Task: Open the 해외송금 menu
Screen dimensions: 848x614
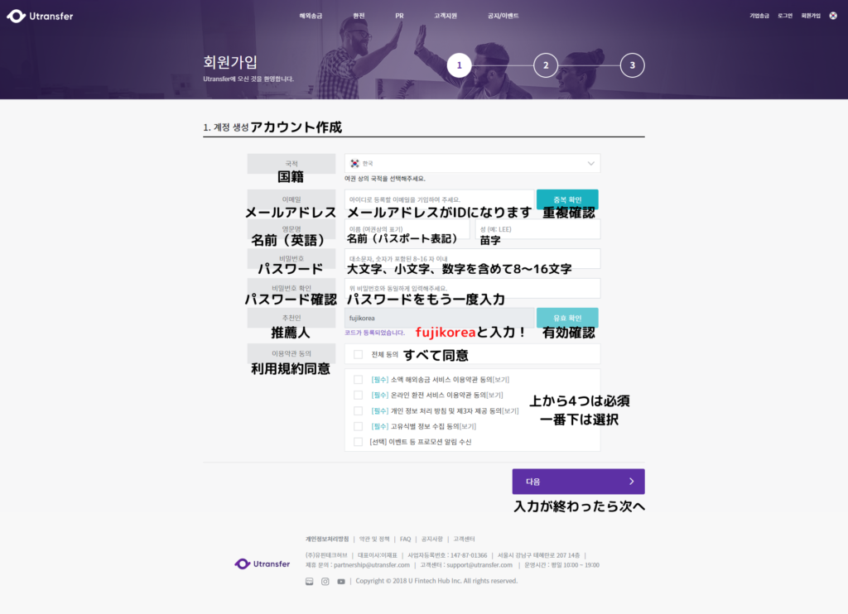Action: [x=311, y=16]
